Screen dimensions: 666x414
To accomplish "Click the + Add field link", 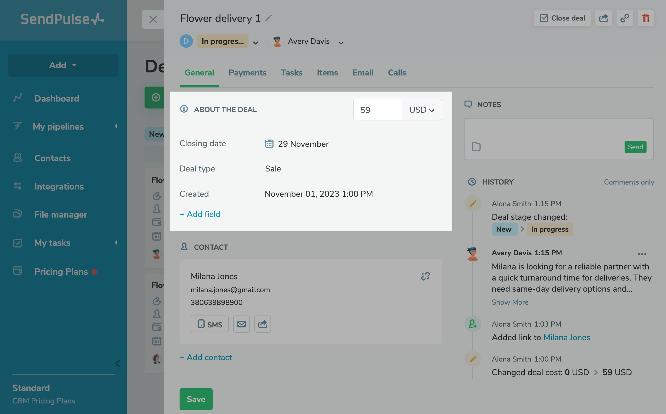I will coord(200,214).
